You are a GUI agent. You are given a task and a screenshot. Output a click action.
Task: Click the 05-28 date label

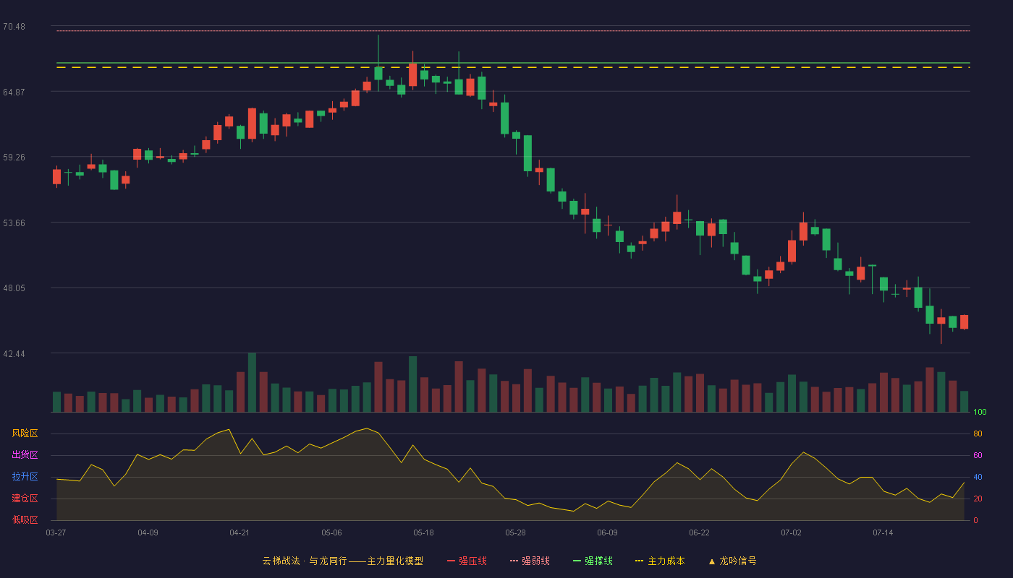[x=515, y=532]
